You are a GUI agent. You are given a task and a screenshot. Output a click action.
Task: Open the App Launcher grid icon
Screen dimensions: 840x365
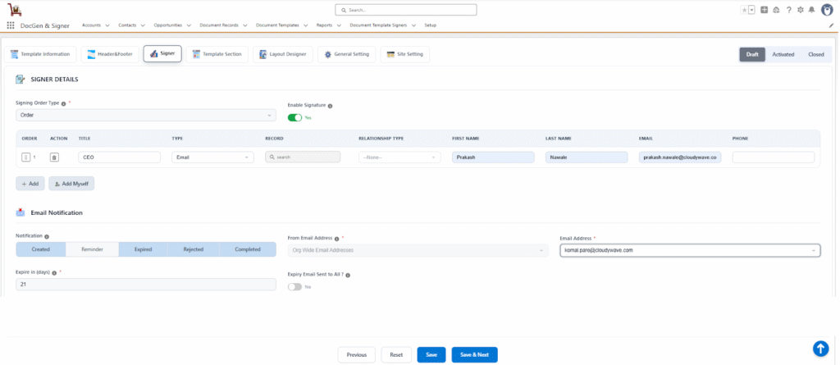click(11, 25)
